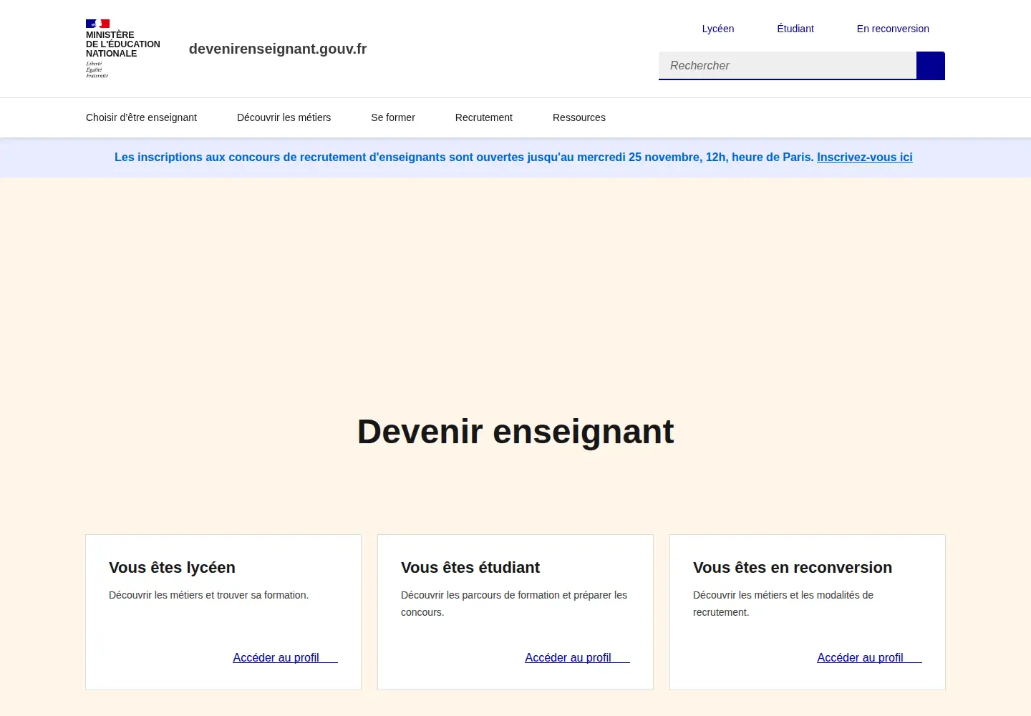The height and width of the screenshot is (716, 1031).
Task: Open the Étudiant header link
Action: pos(795,29)
